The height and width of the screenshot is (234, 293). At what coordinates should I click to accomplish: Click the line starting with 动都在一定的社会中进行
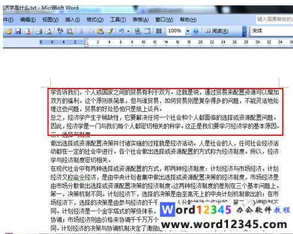(x=165, y=152)
